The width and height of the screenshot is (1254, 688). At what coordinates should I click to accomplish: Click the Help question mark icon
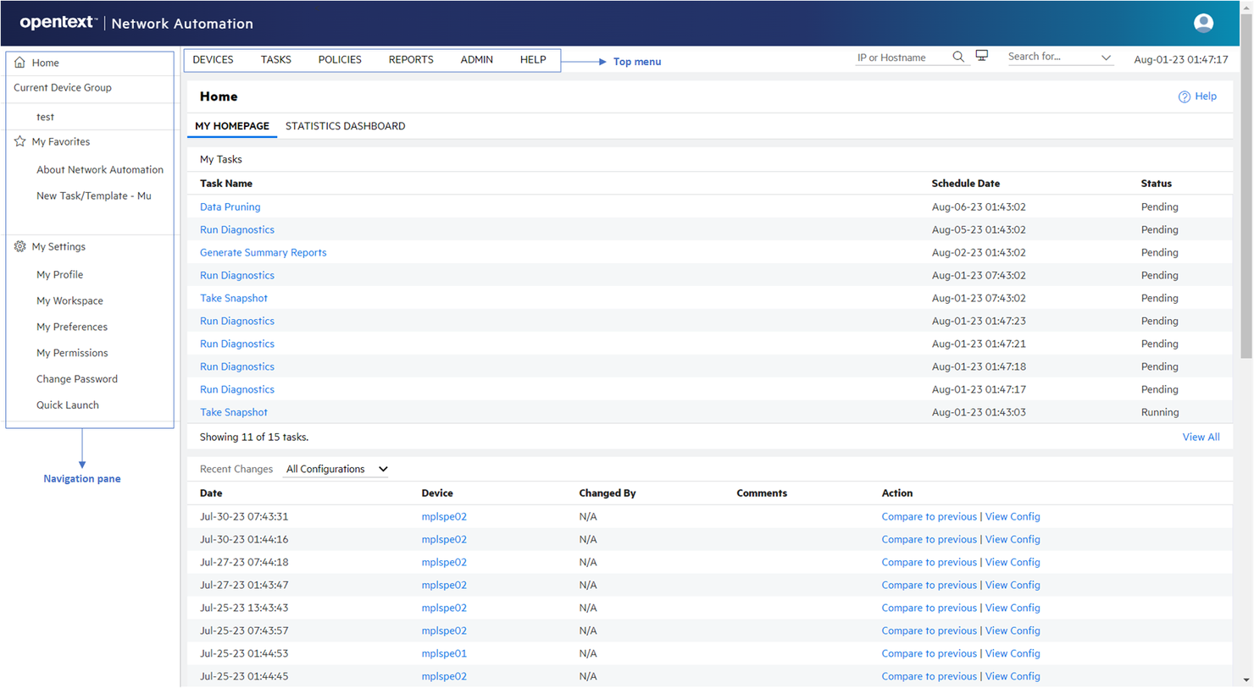pyautogui.click(x=1184, y=96)
